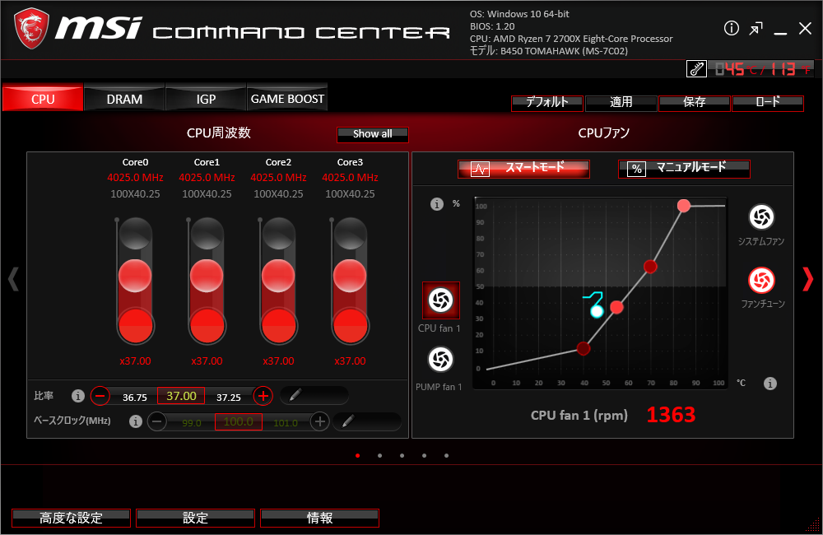
Task: Select the PUMP fan 1 icon
Action: point(440,360)
